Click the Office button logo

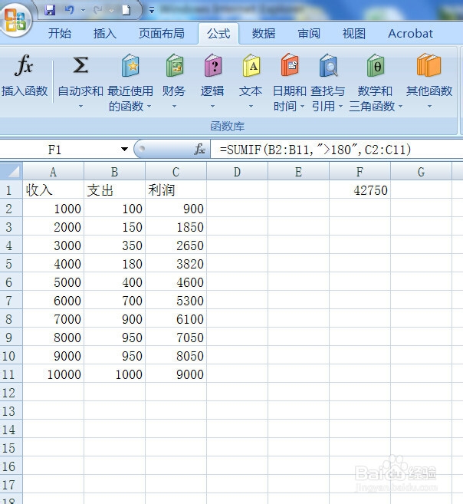point(15,18)
